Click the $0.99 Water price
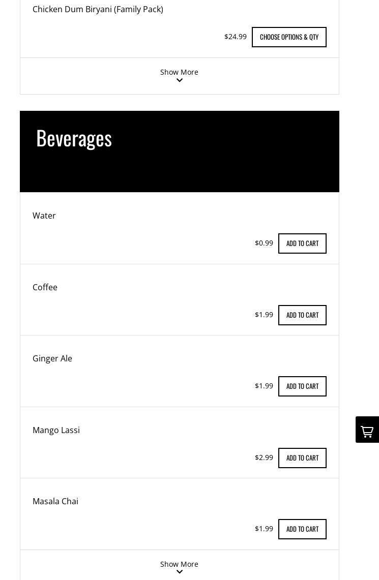The height and width of the screenshot is (580, 379). pyautogui.click(x=264, y=243)
